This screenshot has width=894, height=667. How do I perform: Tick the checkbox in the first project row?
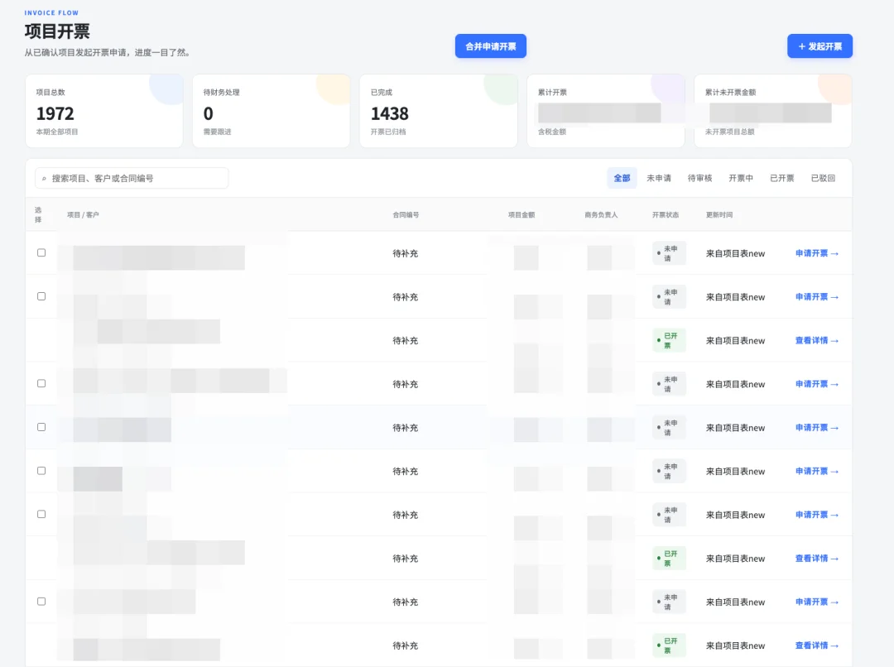coord(41,252)
